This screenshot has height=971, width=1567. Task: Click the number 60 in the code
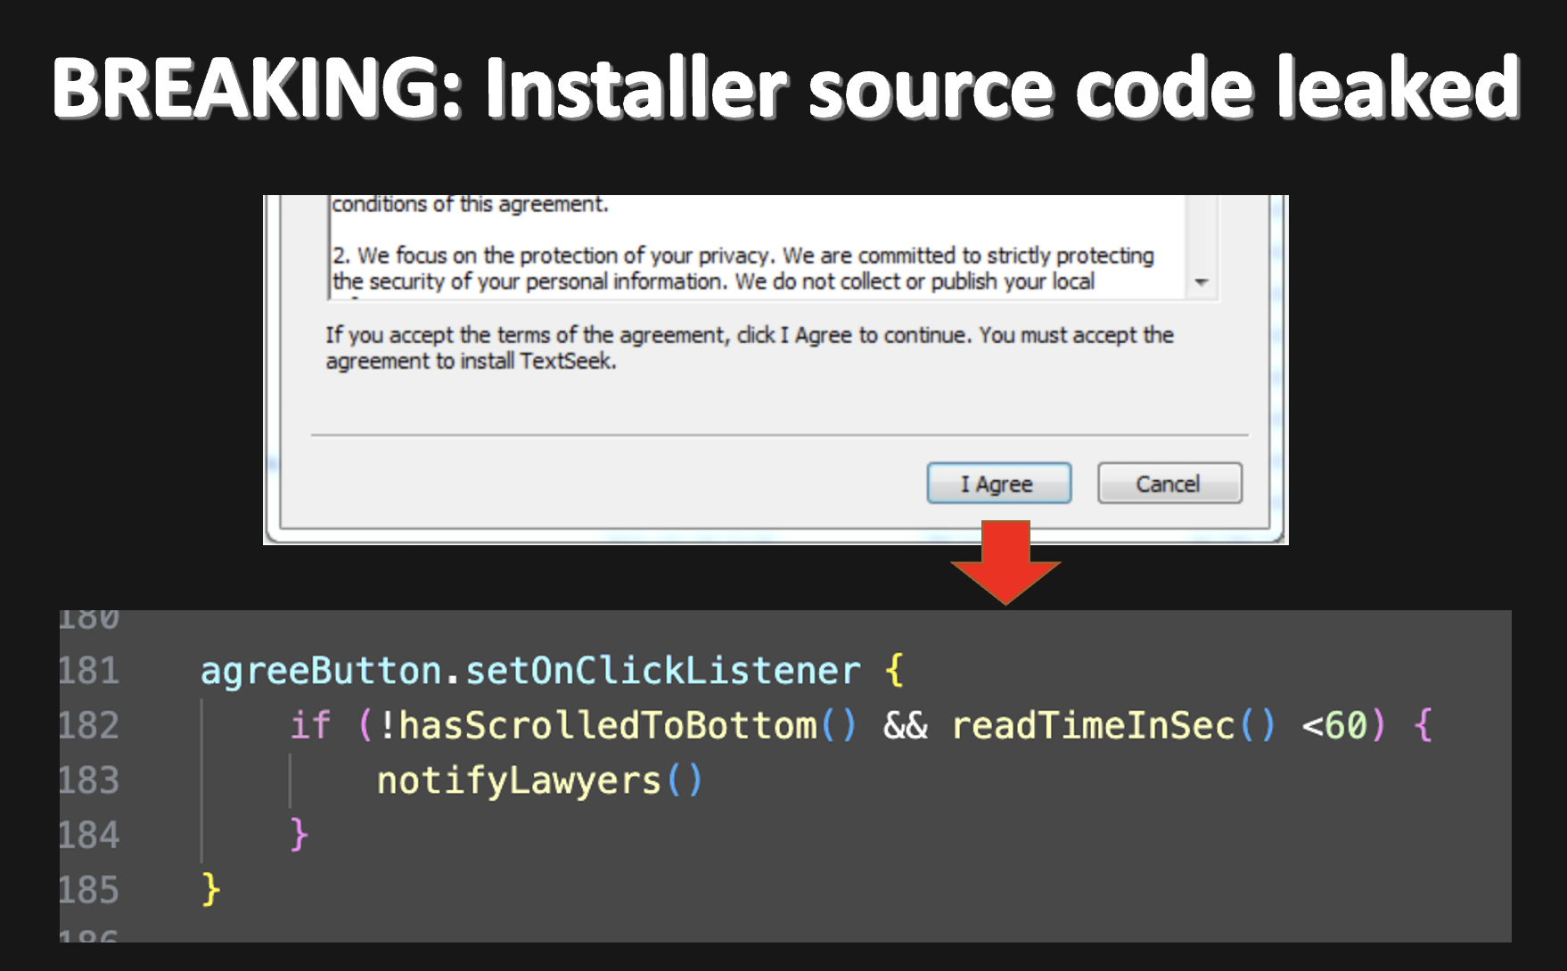pos(1346,726)
